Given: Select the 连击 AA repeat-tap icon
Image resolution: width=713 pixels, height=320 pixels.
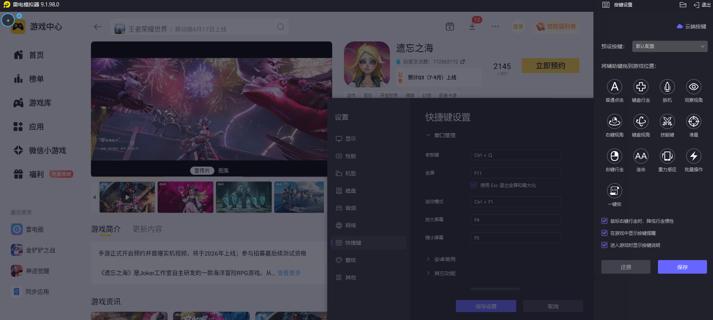Looking at the screenshot, I should coord(641,156).
